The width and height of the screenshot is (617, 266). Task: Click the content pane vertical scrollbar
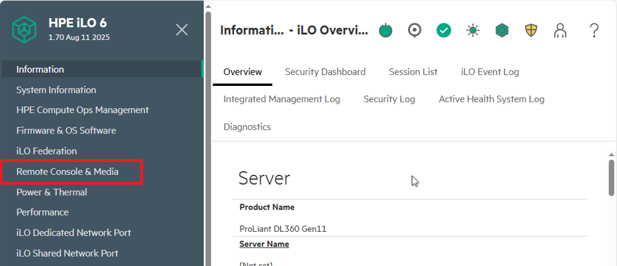click(612, 180)
